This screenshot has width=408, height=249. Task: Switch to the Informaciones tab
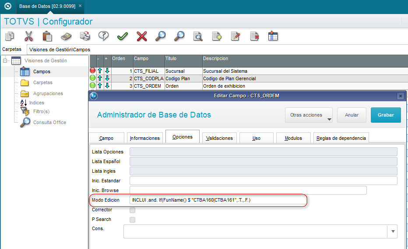click(144, 138)
